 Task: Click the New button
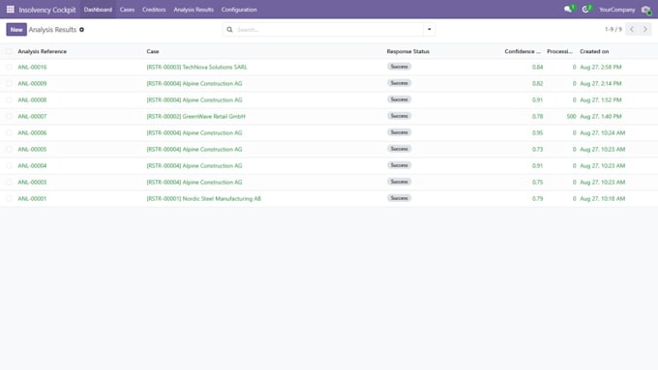pos(16,29)
